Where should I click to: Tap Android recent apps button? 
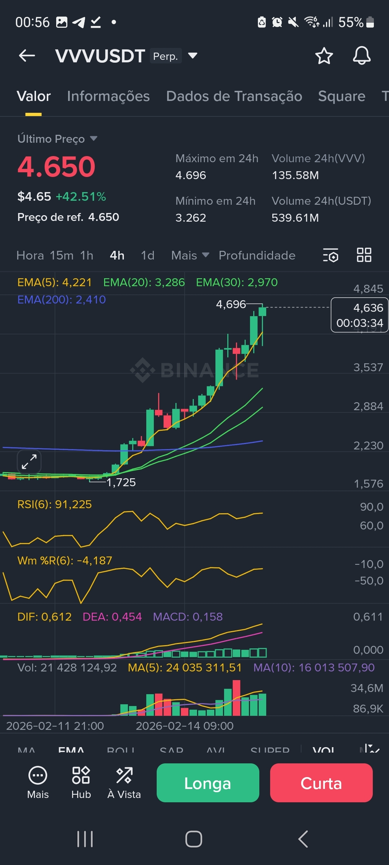(85, 839)
